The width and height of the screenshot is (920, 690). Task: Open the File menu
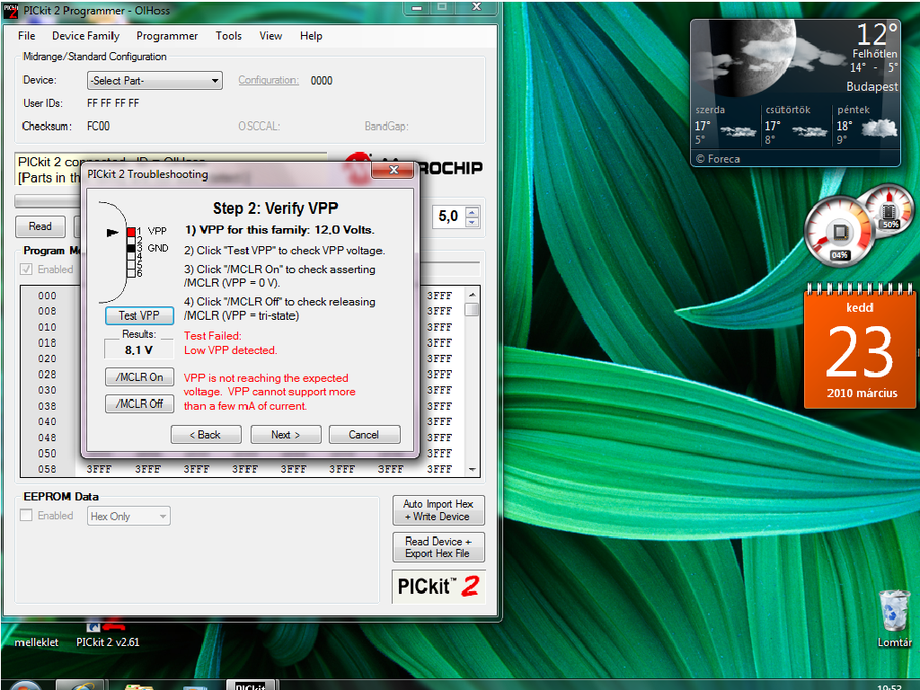[26, 36]
